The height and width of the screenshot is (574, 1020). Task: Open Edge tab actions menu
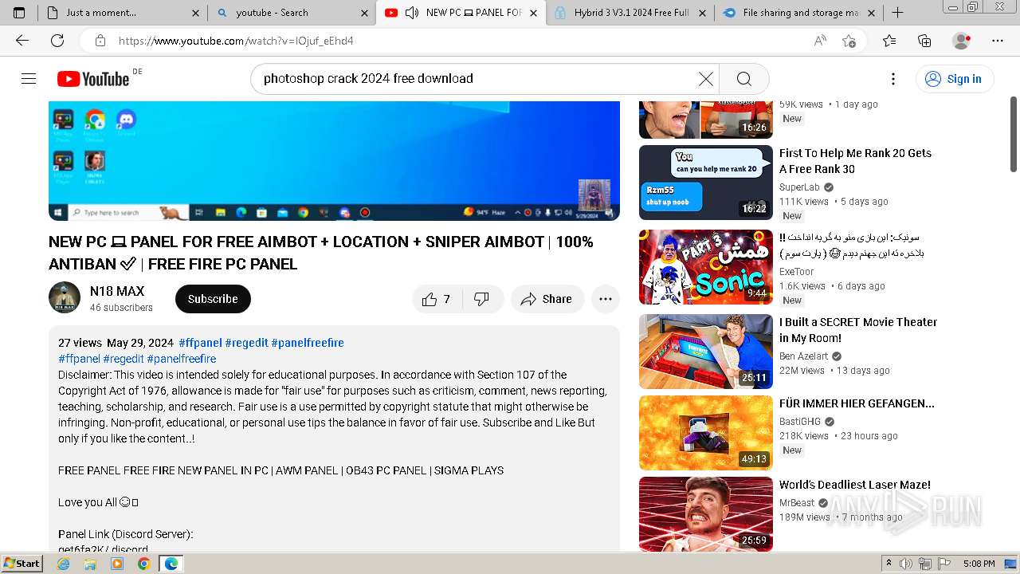click(19, 13)
